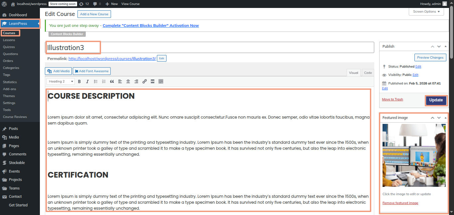Collapse the Publish panel with triangle toggle
The width and height of the screenshot is (454, 215).
pyautogui.click(x=445, y=47)
